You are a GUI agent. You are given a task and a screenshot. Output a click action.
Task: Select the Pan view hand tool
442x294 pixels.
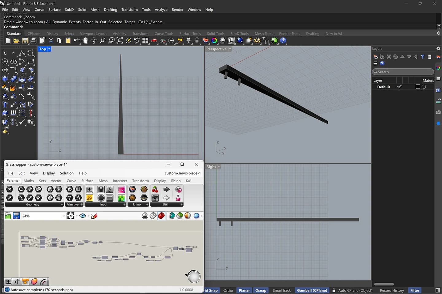point(85,40)
